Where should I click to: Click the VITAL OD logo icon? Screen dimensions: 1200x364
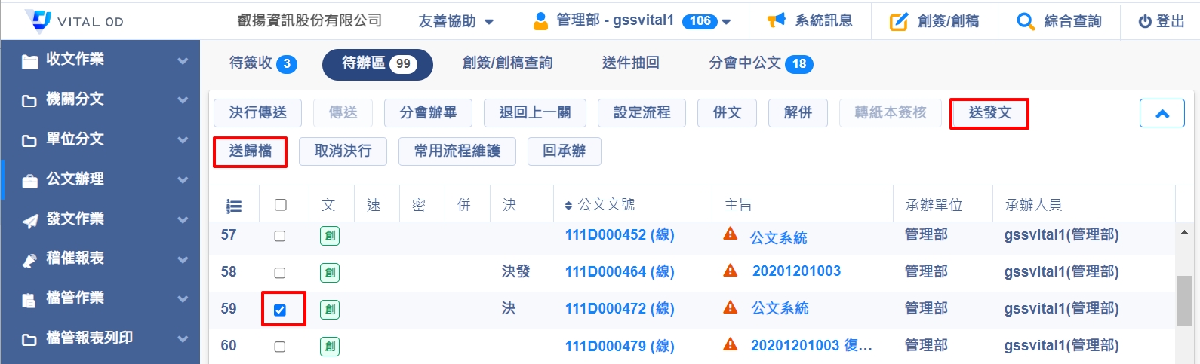coord(38,20)
